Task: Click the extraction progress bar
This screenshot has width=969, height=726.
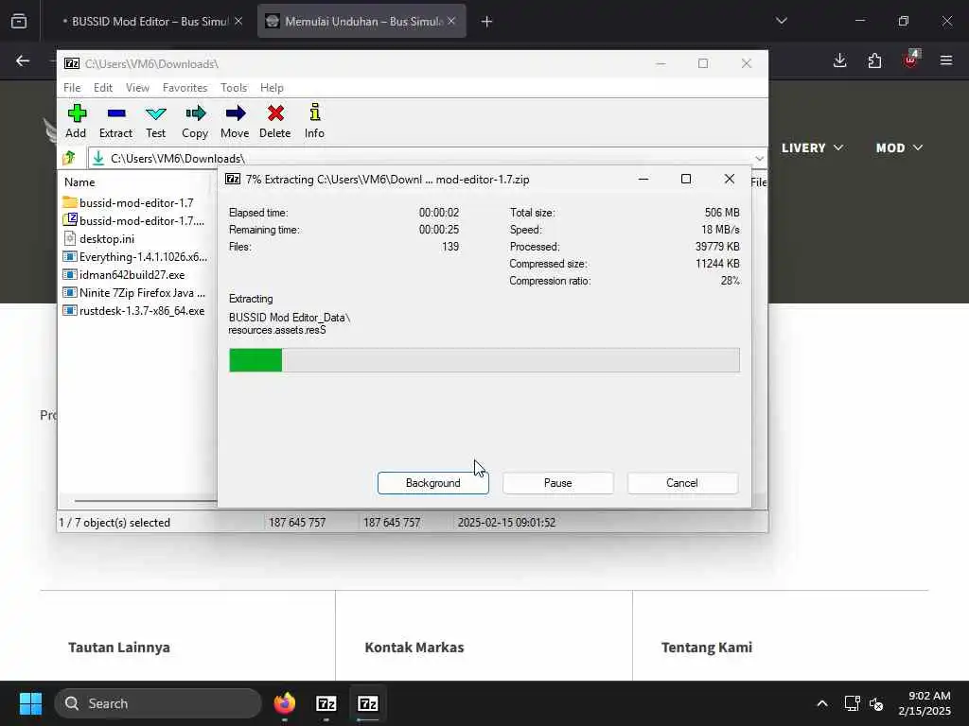Action: tap(484, 360)
